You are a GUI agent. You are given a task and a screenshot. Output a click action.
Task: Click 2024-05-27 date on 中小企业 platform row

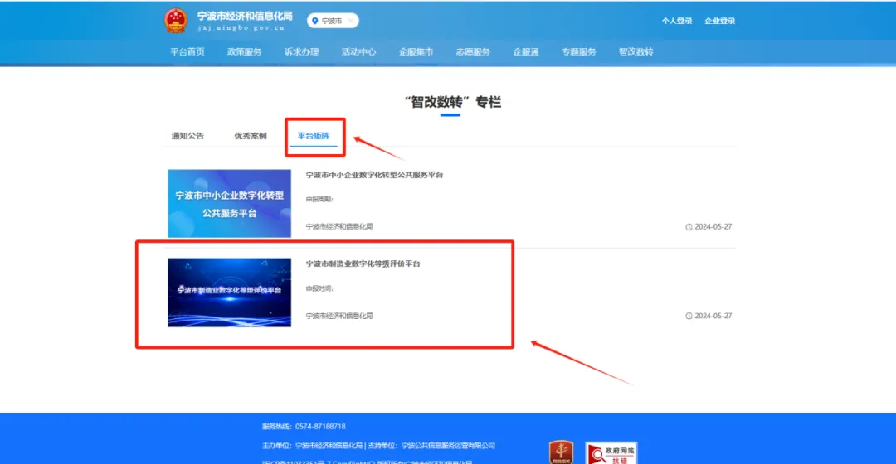coord(713,226)
